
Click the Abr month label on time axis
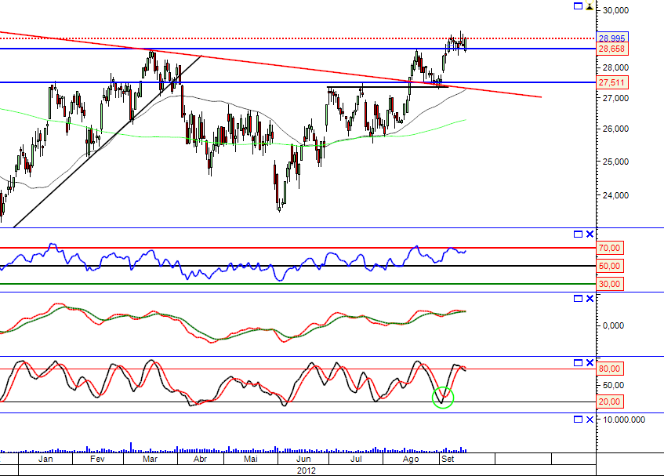[x=200, y=459]
